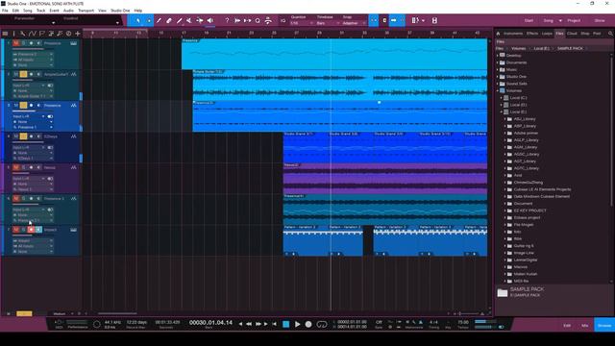Image resolution: width=615 pixels, height=346 pixels.
Task: Arm record on selected Presence track 3
Action: 31,105
